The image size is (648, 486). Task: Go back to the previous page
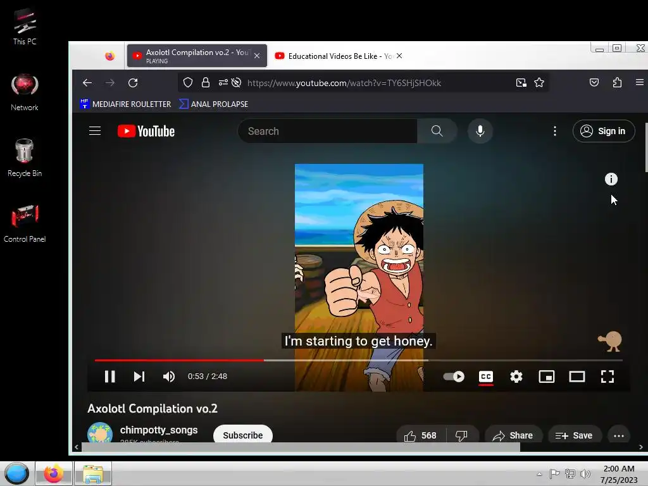(87, 83)
